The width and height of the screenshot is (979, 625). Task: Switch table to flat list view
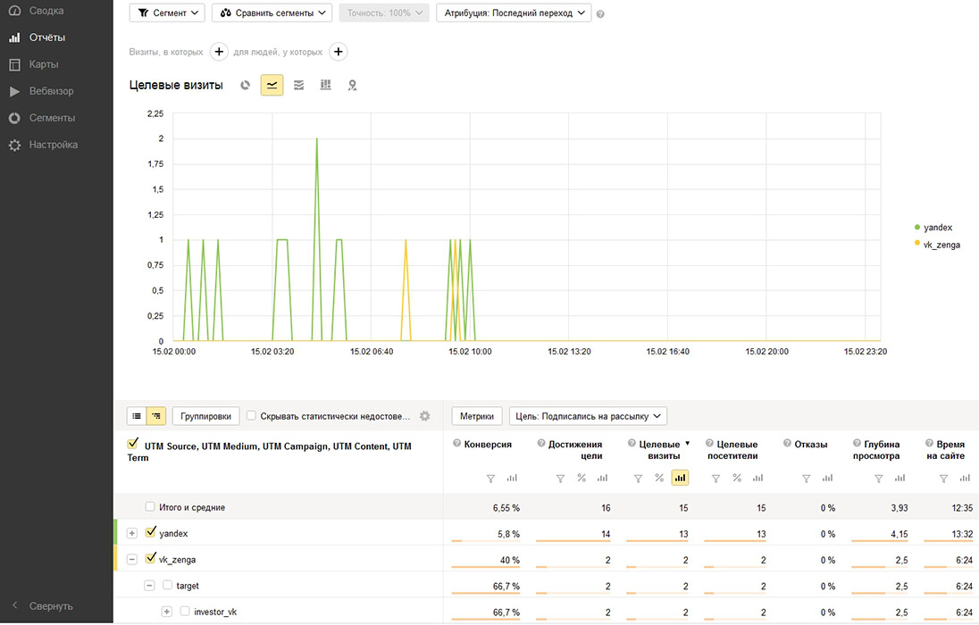pyautogui.click(x=137, y=416)
